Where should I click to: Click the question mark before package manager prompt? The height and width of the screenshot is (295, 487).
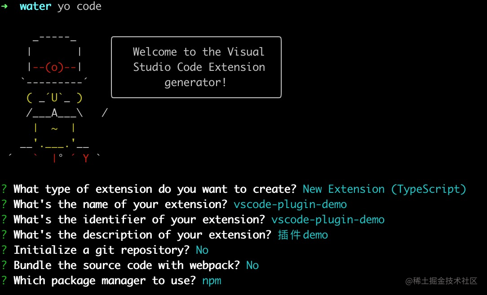point(4,280)
